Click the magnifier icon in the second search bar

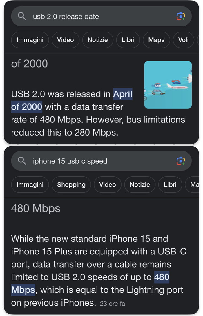(x=22, y=161)
